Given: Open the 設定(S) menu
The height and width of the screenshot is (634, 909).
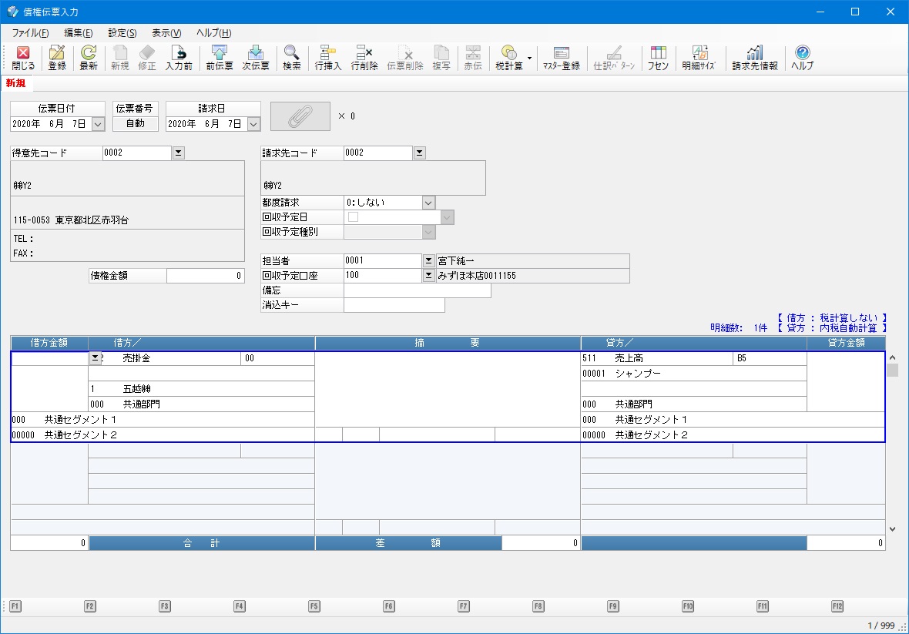Looking at the screenshot, I should tap(122, 33).
